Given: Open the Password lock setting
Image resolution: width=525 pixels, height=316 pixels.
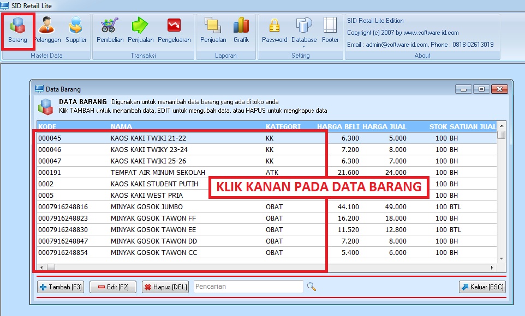Looking at the screenshot, I should 275,30.
